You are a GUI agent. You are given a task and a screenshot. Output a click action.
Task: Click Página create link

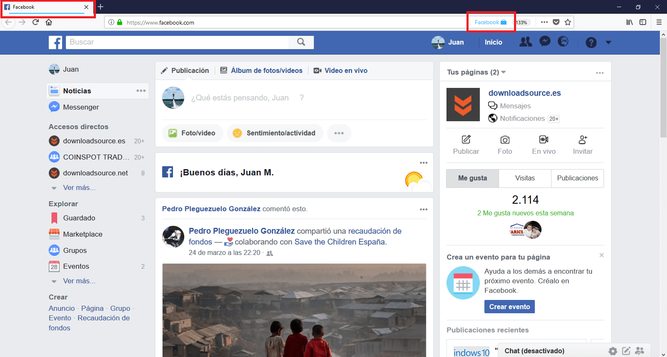pyautogui.click(x=92, y=308)
